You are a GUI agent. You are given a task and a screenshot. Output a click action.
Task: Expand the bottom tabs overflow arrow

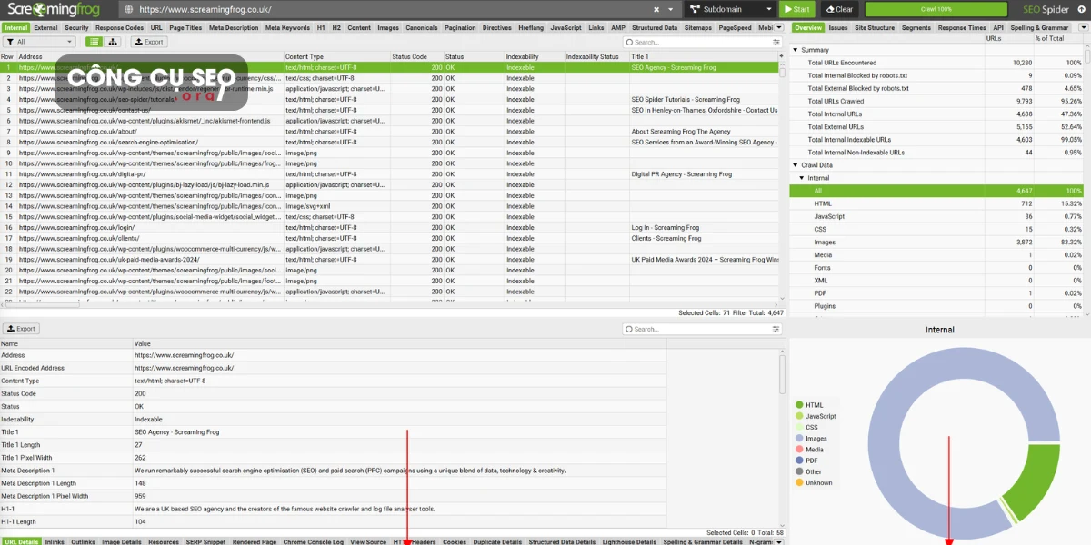pyautogui.click(x=781, y=541)
